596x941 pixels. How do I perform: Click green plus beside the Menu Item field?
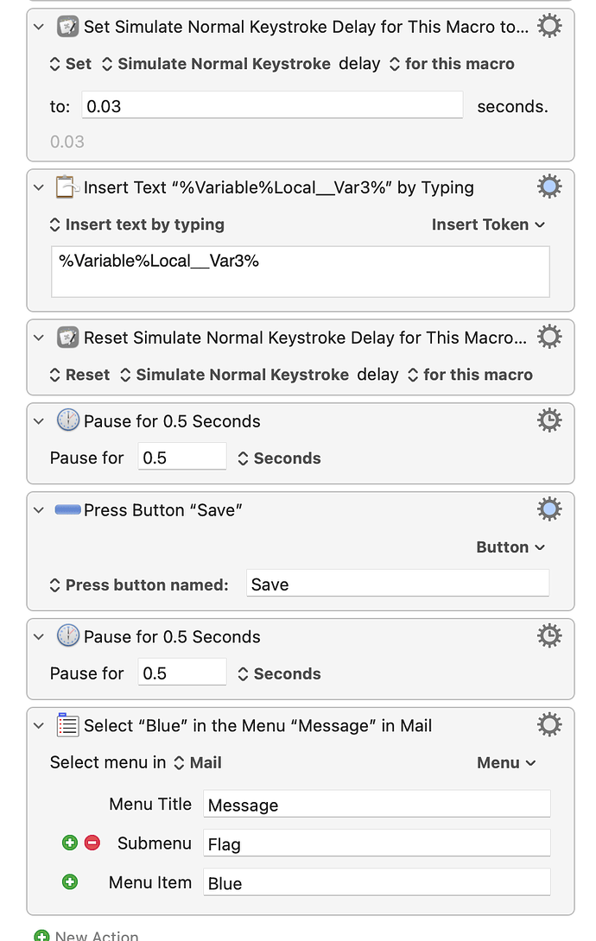70,882
